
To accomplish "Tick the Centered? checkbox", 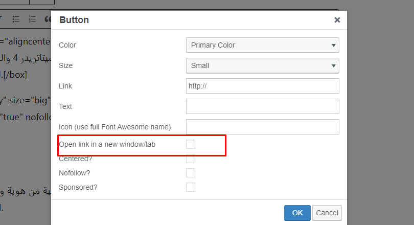I will (x=191, y=159).
